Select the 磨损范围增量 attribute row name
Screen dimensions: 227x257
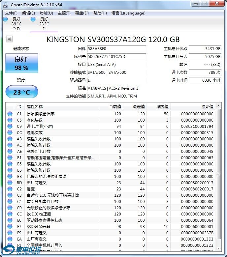pos(60,158)
